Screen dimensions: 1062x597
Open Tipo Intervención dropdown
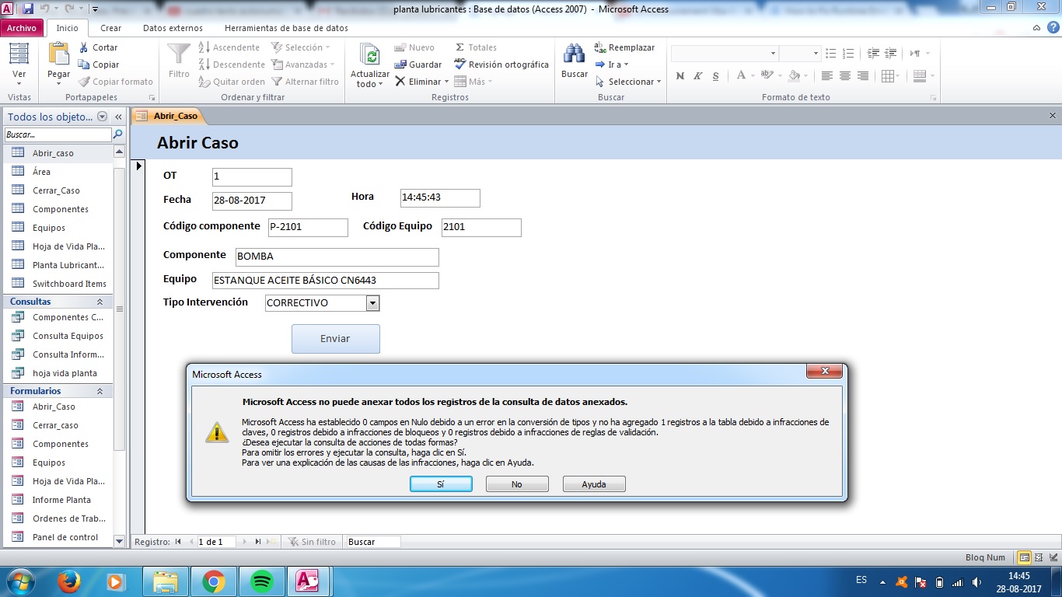[372, 303]
